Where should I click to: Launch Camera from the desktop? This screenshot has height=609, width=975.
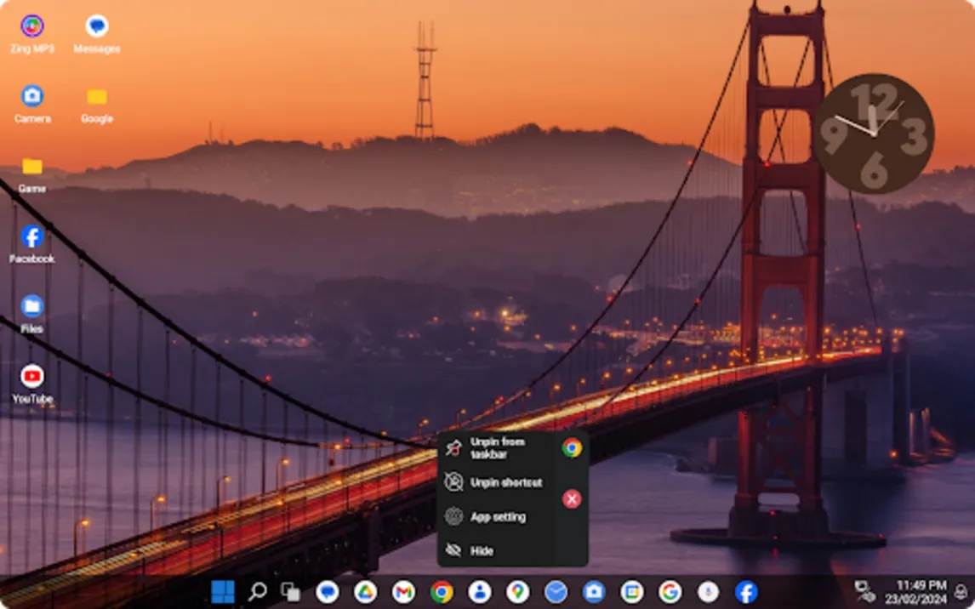point(32,104)
